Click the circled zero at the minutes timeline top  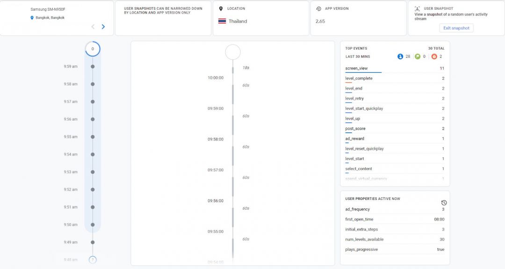pos(93,49)
